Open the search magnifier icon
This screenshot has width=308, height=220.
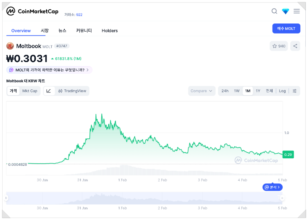pyautogui.click(x=274, y=11)
